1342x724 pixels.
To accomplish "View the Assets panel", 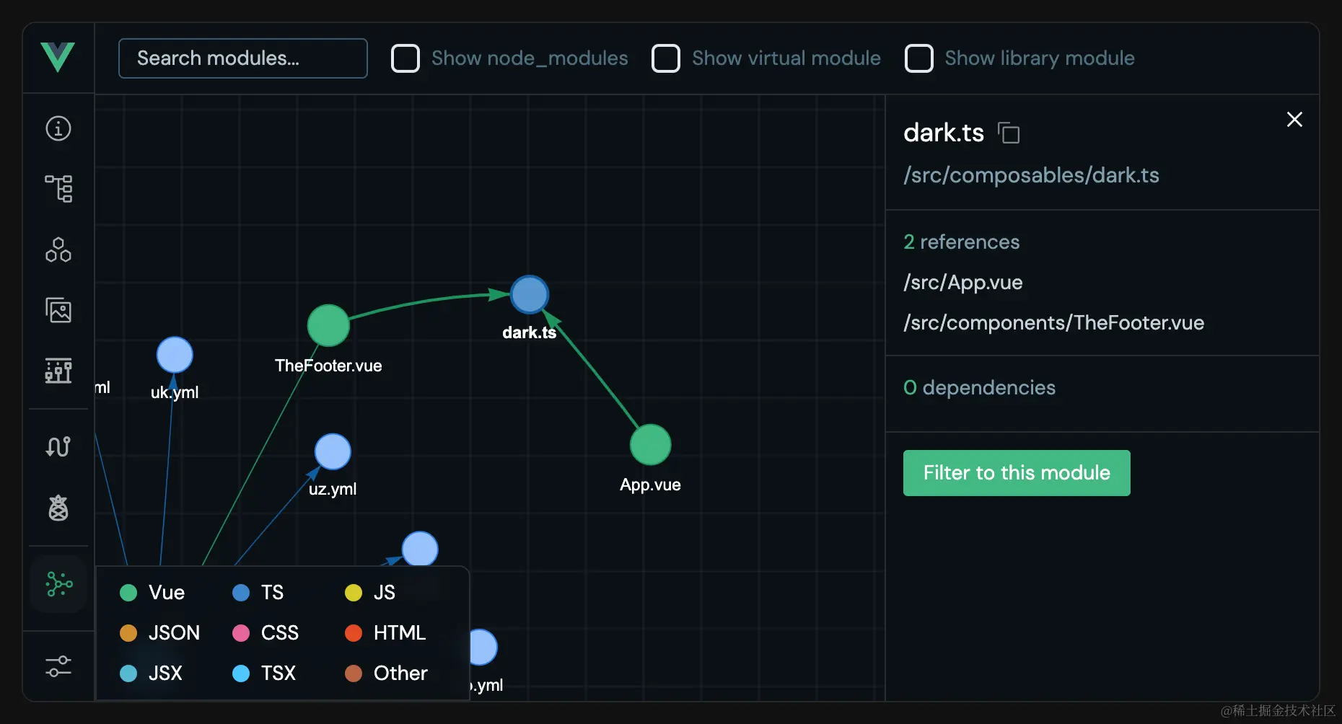I will (x=58, y=311).
